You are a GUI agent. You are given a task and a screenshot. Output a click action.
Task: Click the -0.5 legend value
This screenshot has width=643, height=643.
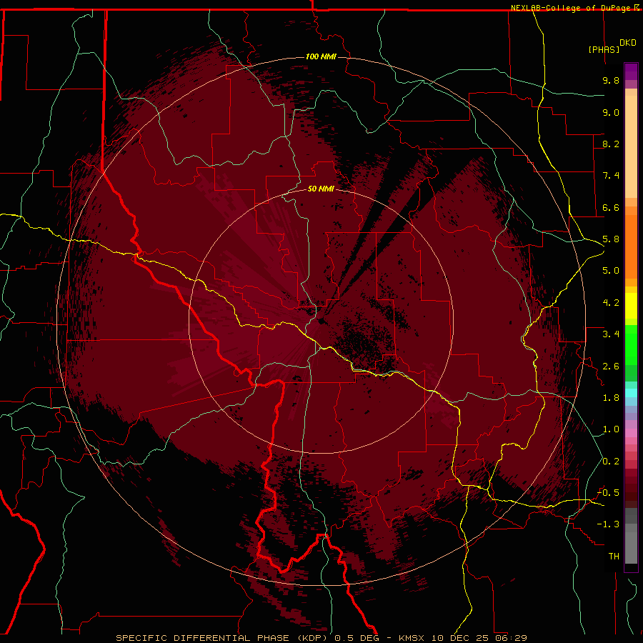point(608,493)
